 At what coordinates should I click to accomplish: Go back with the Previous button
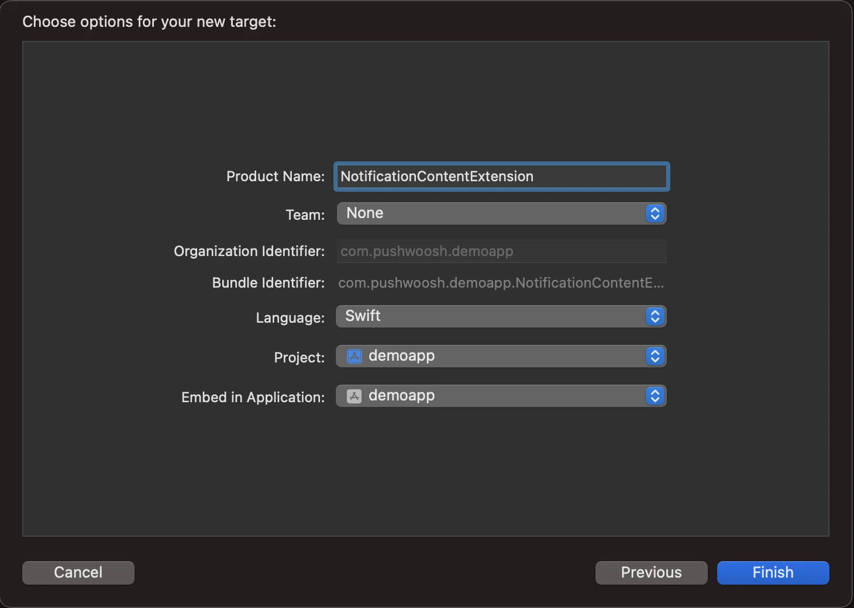click(651, 572)
